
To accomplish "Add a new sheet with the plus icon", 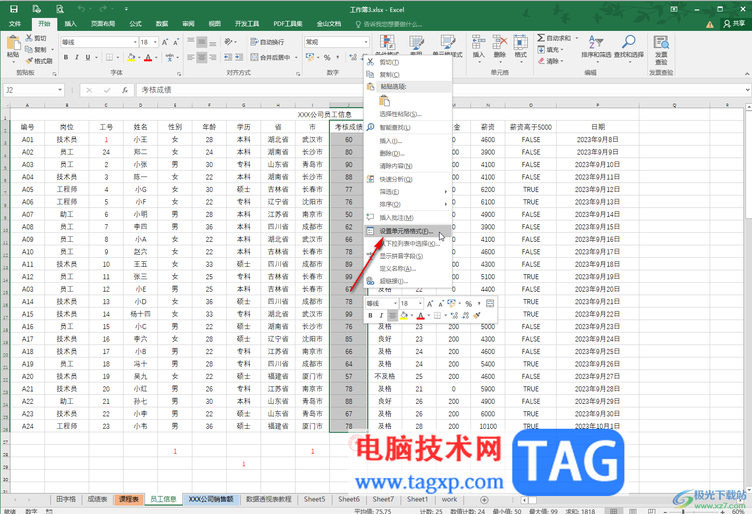I will pos(484,500).
